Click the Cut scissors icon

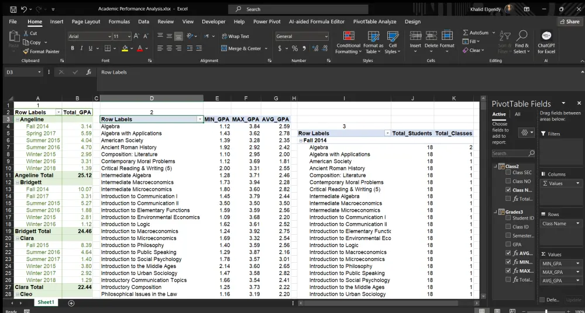25,33
